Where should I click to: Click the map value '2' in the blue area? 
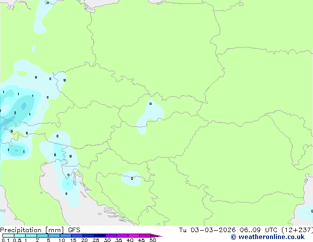coord(15,113)
